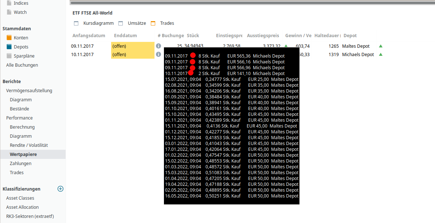Open Asset Classes classification
Viewport: 435px width, 223px height.
coord(20,198)
